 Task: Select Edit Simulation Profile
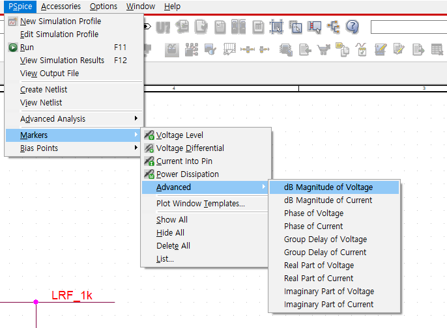point(74,34)
